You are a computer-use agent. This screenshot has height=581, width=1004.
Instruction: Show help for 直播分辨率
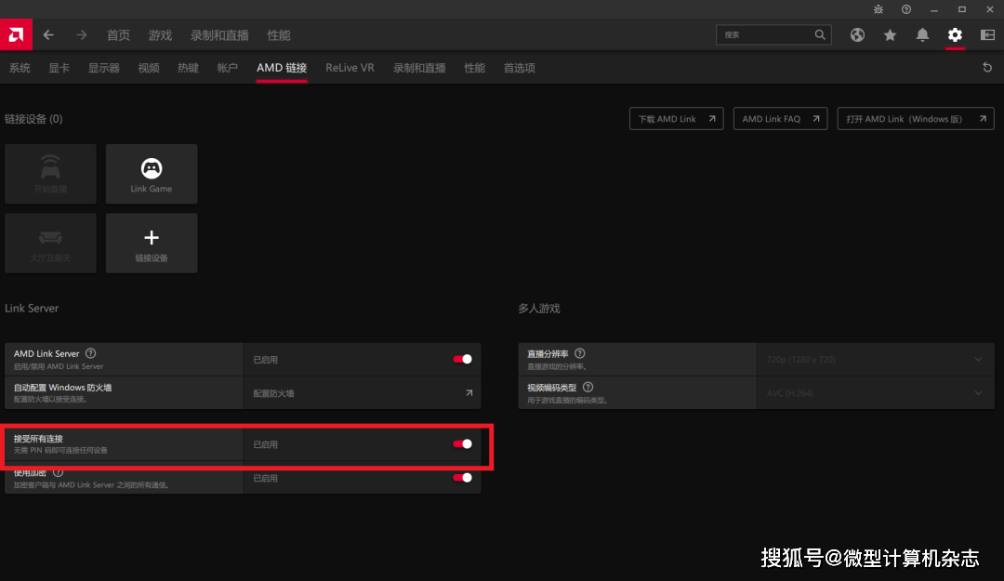click(x=579, y=353)
